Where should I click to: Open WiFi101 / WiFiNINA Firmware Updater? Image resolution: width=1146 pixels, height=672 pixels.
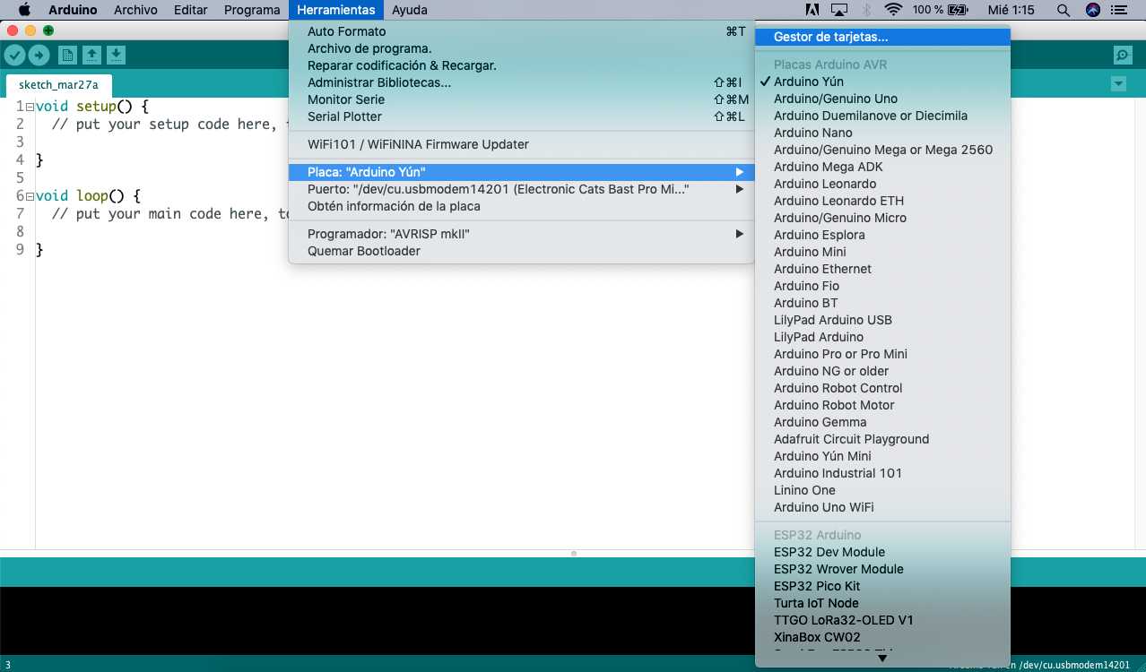click(521, 144)
